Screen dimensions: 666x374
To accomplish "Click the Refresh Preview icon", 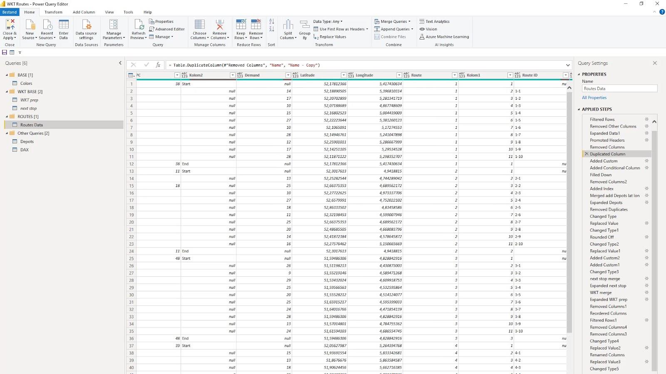I will (x=139, y=24).
